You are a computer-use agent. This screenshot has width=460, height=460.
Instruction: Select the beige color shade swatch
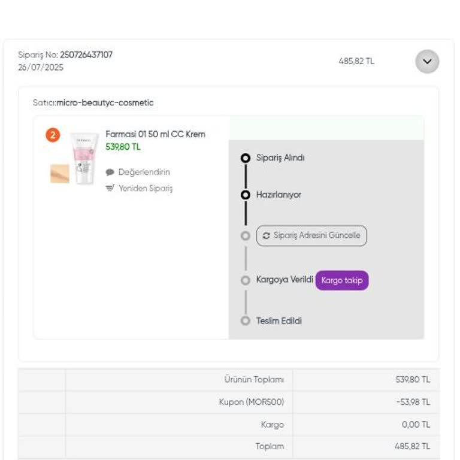60,174
